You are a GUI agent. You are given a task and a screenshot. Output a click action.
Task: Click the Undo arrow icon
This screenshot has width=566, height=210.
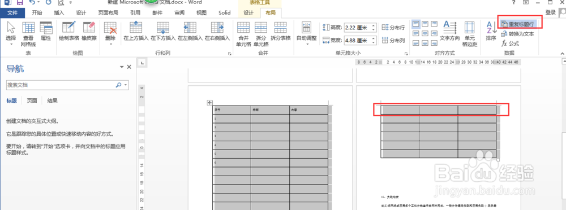(x=32, y=2)
